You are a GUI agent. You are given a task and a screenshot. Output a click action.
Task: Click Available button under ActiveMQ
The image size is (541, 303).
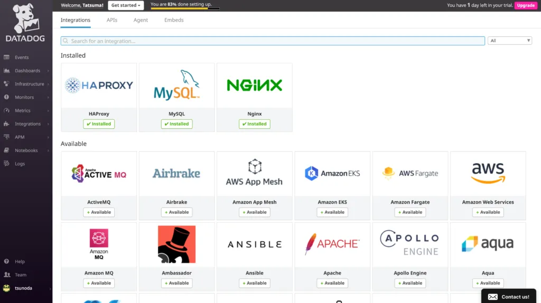point(99,212)
